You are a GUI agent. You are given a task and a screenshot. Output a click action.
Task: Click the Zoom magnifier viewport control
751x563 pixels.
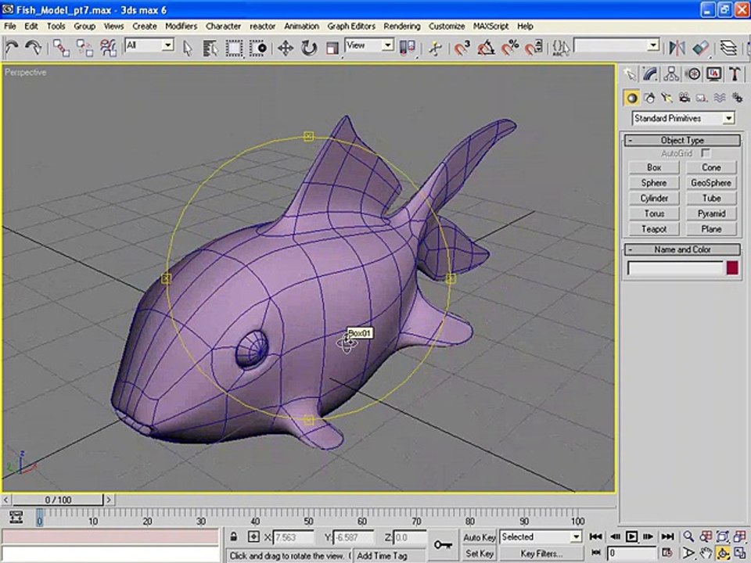coord(688,536)
